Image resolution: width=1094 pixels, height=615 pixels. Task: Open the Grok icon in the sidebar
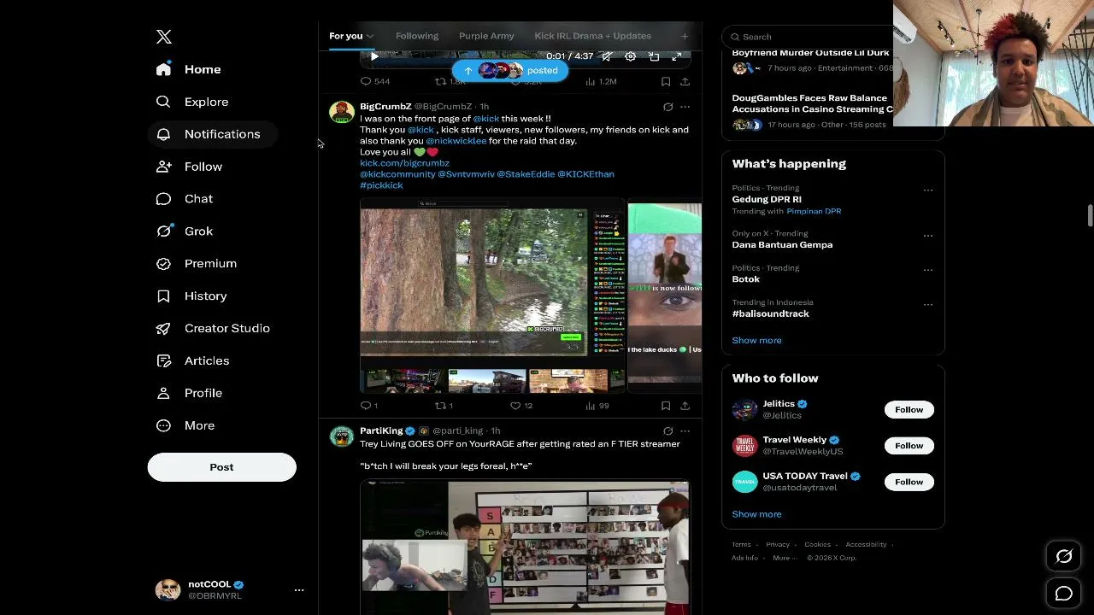163,231
